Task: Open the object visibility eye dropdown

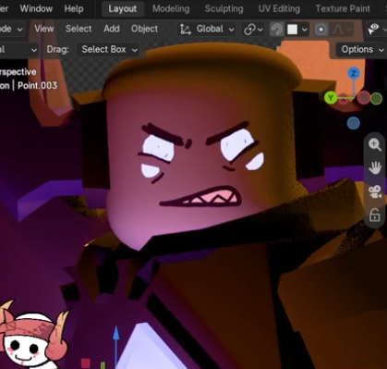Action: (x=376, y=30)
